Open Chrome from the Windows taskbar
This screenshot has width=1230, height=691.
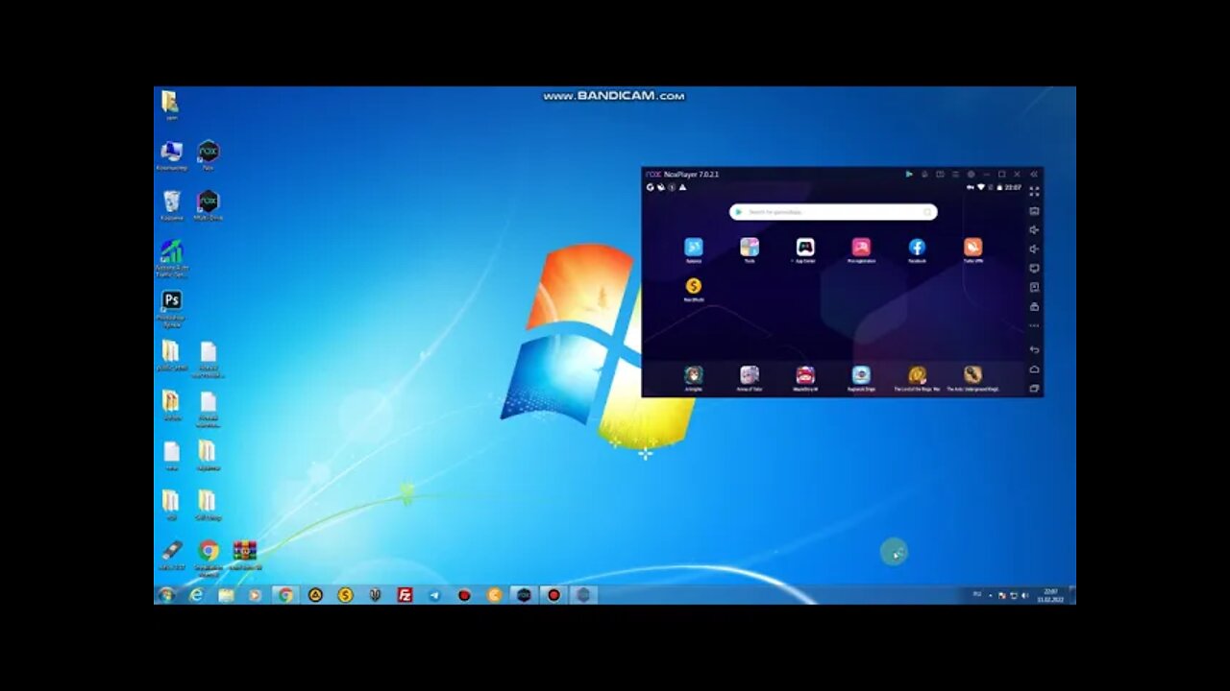(285, 595)
